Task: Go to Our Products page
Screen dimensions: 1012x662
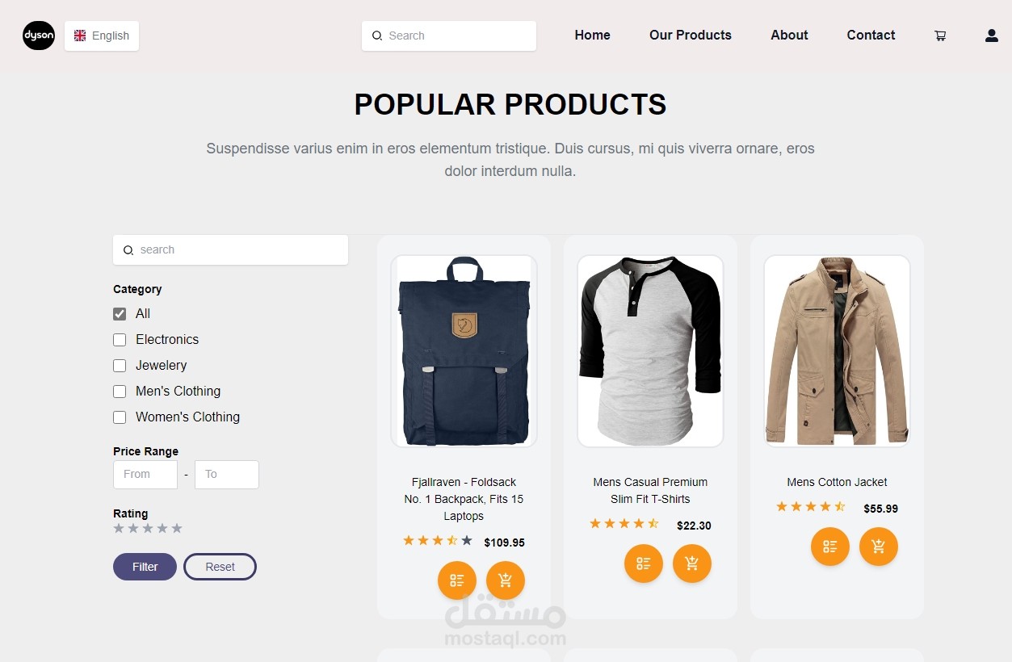Action: pyautogui.click(x=691, y=36)
